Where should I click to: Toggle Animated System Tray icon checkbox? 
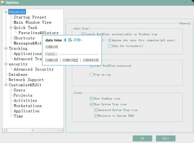(x=96, y=110)
